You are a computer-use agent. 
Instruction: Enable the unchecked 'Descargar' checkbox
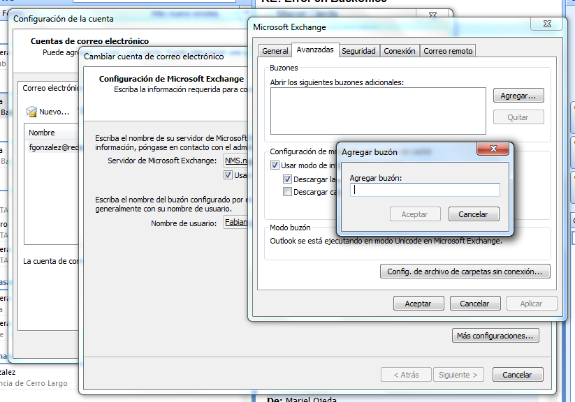(287, 192)
